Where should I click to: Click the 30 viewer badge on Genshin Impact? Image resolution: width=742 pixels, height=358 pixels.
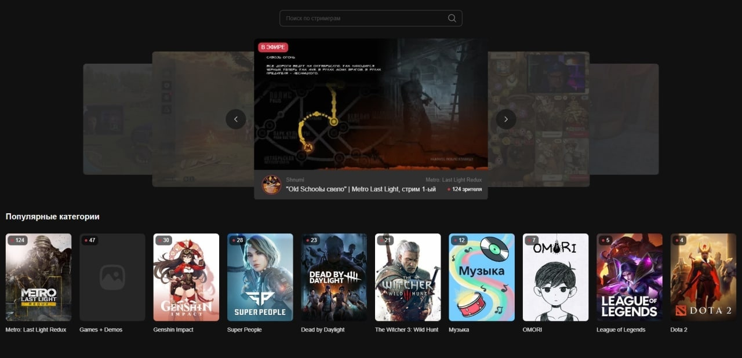pos(163,240)
